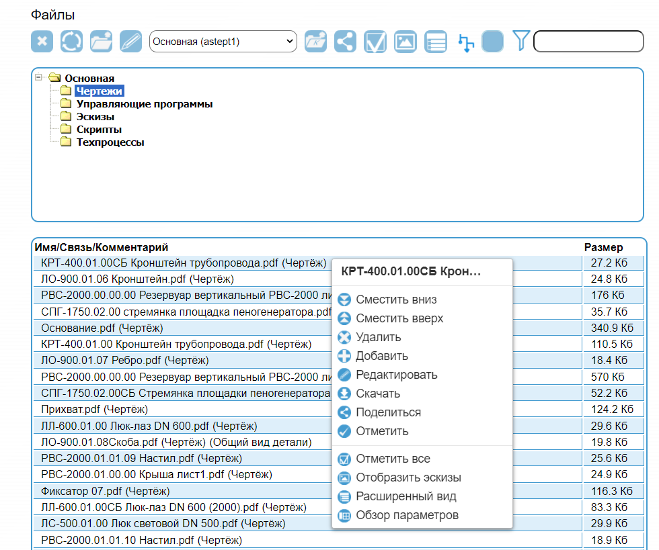Click the thumbnails image toolbar icon

(x=405, y=41)
